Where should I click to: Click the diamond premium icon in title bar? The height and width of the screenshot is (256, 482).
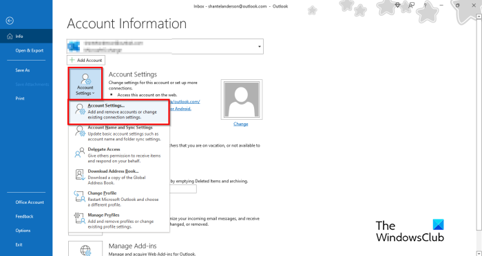397,6
